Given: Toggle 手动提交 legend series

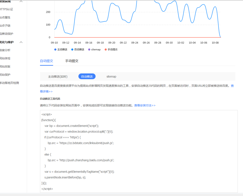Looking at the screenshot, I should tap(111, 50).
